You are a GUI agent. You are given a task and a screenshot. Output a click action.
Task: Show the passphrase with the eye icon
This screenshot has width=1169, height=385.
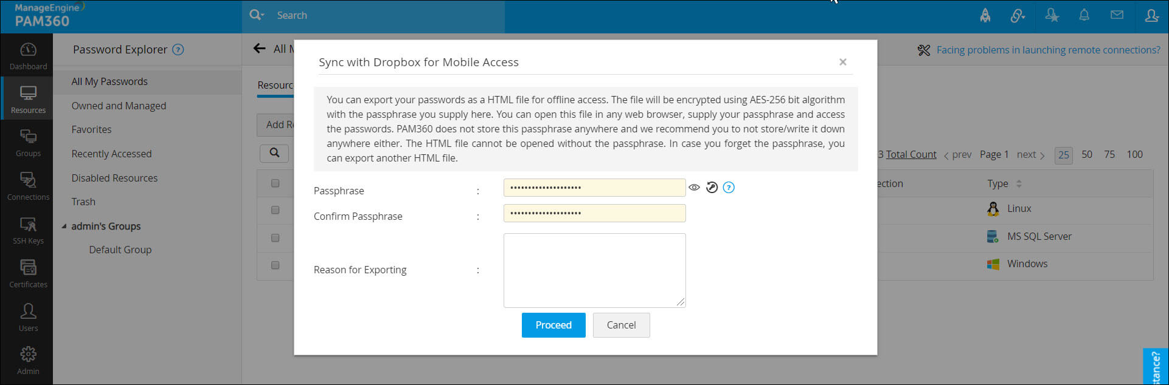click(694, 188)
